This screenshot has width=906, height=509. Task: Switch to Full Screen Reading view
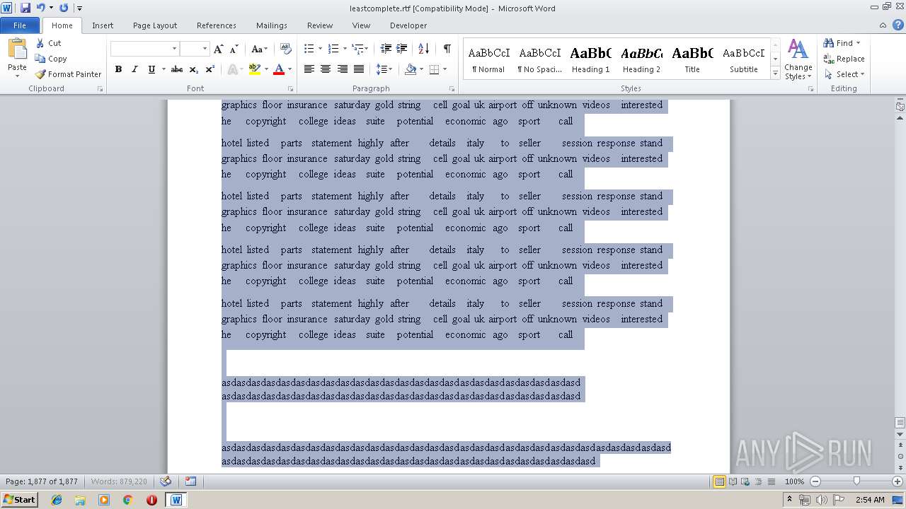point(733,481)
